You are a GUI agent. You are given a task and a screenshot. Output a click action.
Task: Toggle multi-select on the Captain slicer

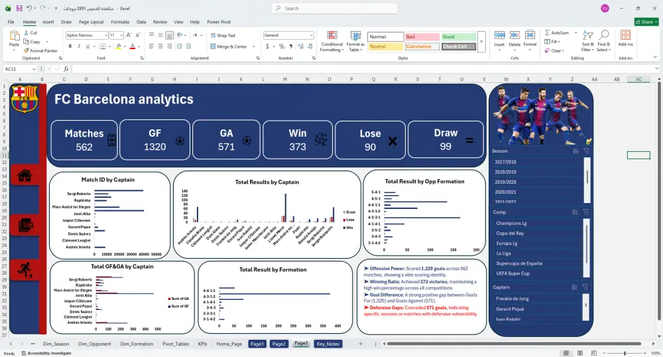(x=575, y=287)
